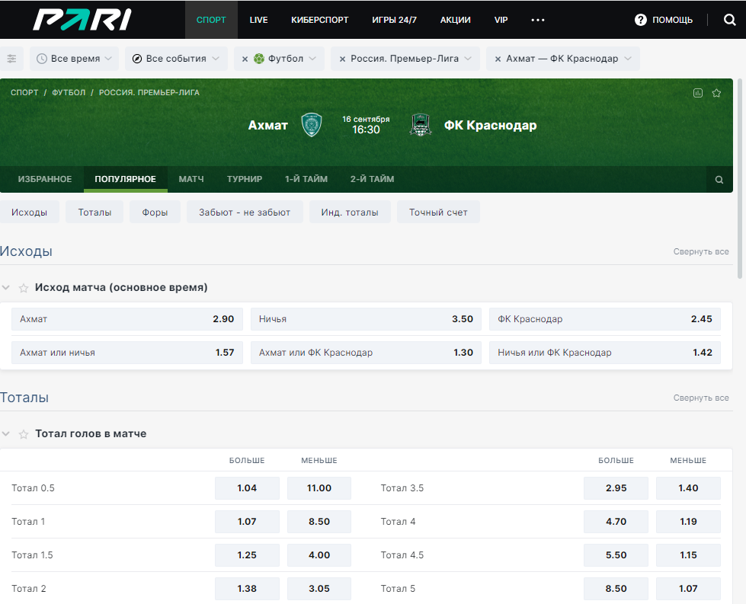The image size is (746, 604).
Task: Jump to Форы markets chip
Action: point(155,212)
